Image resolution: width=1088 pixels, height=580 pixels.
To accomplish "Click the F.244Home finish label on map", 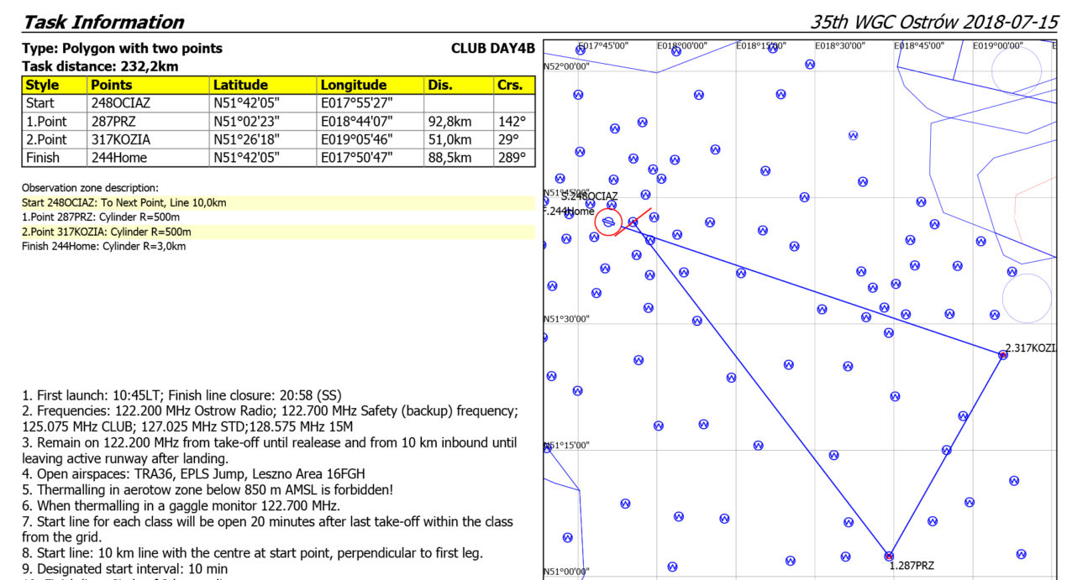I will 569,212.
